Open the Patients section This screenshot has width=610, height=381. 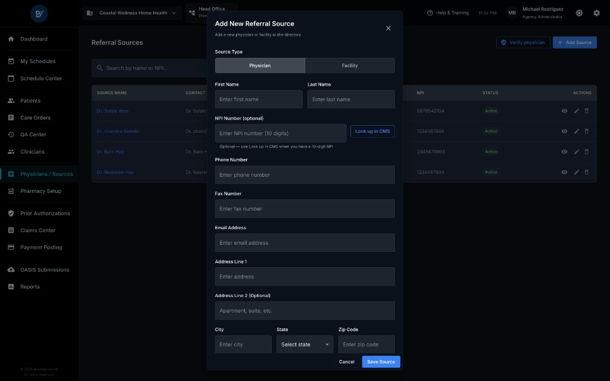click(x=30, y=101)
